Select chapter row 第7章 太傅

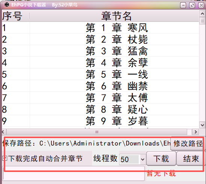tap(100, 97)
